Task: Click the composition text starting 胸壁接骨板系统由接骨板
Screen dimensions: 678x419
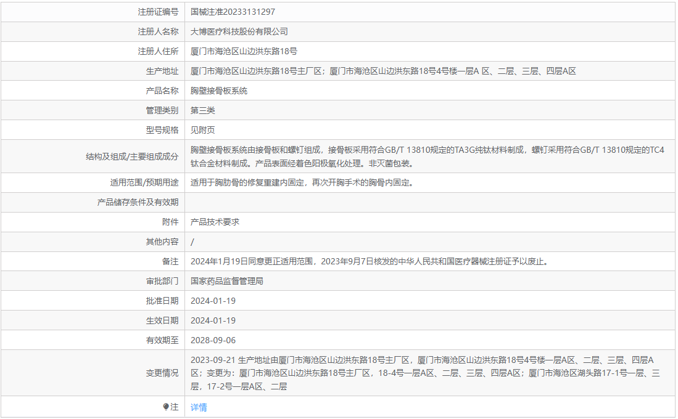Action: (427, 157)
